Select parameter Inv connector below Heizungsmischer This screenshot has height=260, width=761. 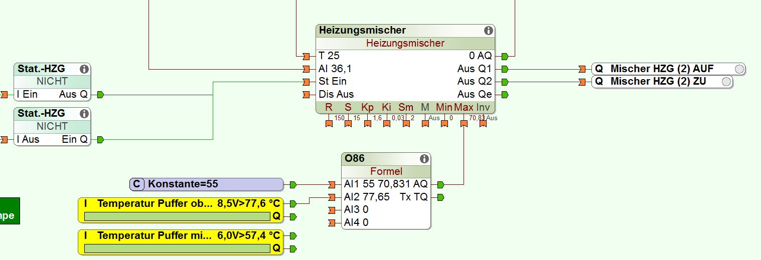[x=483, y=124]
